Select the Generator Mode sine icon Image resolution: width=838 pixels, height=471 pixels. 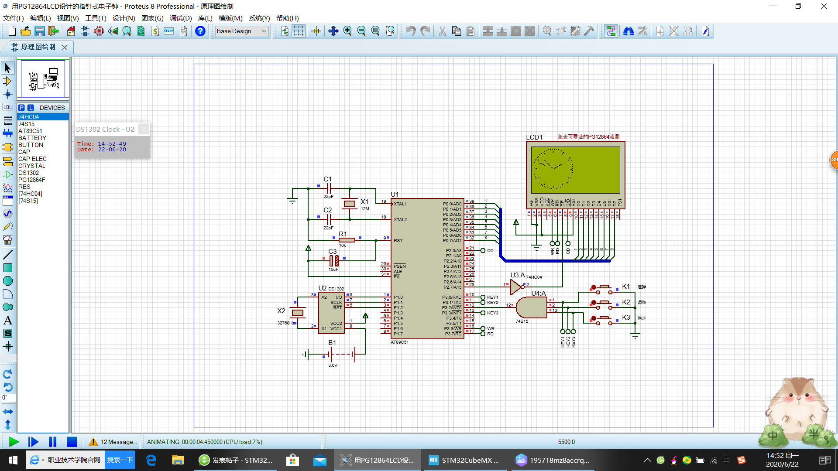click(8, 214)
